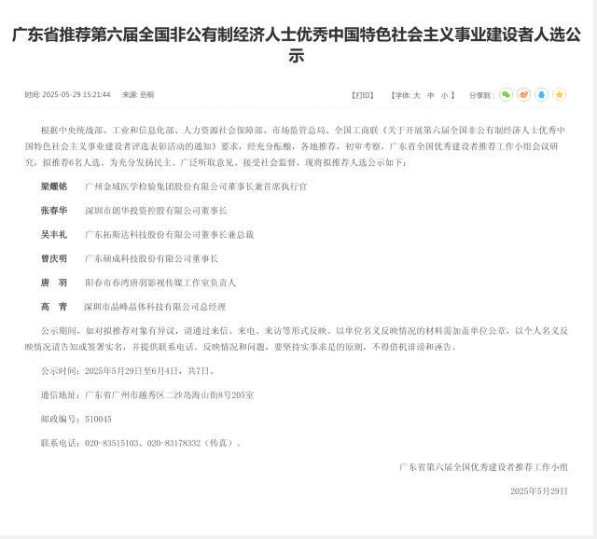Screen dimensions: 597x539
Task: Share the article to Sina Weibo
Action: click(x=524, y=95)
